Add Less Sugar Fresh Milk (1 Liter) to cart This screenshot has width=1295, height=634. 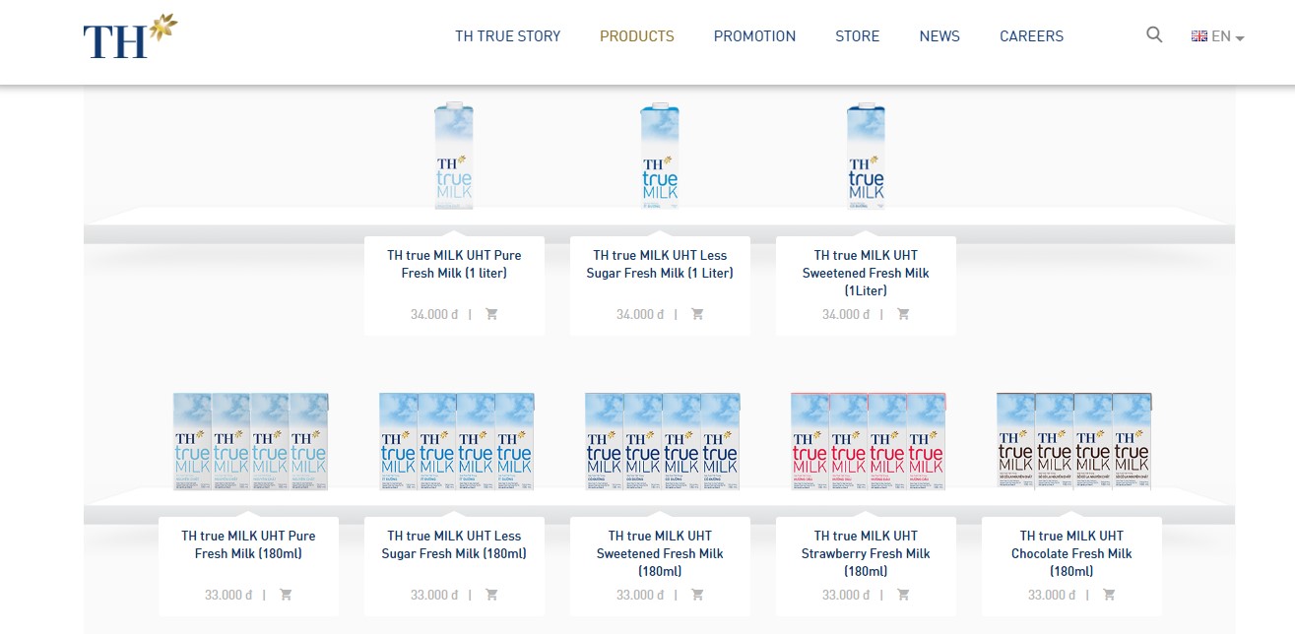(697, 314)
